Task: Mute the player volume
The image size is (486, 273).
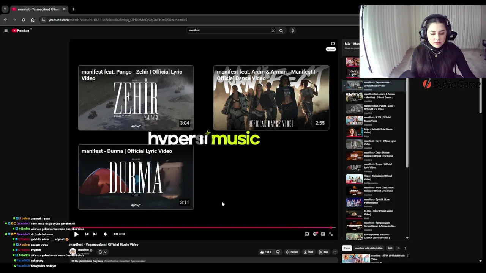Action: tap(105, 234)
